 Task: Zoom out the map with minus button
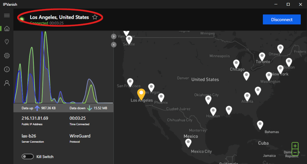click(295, 152)
